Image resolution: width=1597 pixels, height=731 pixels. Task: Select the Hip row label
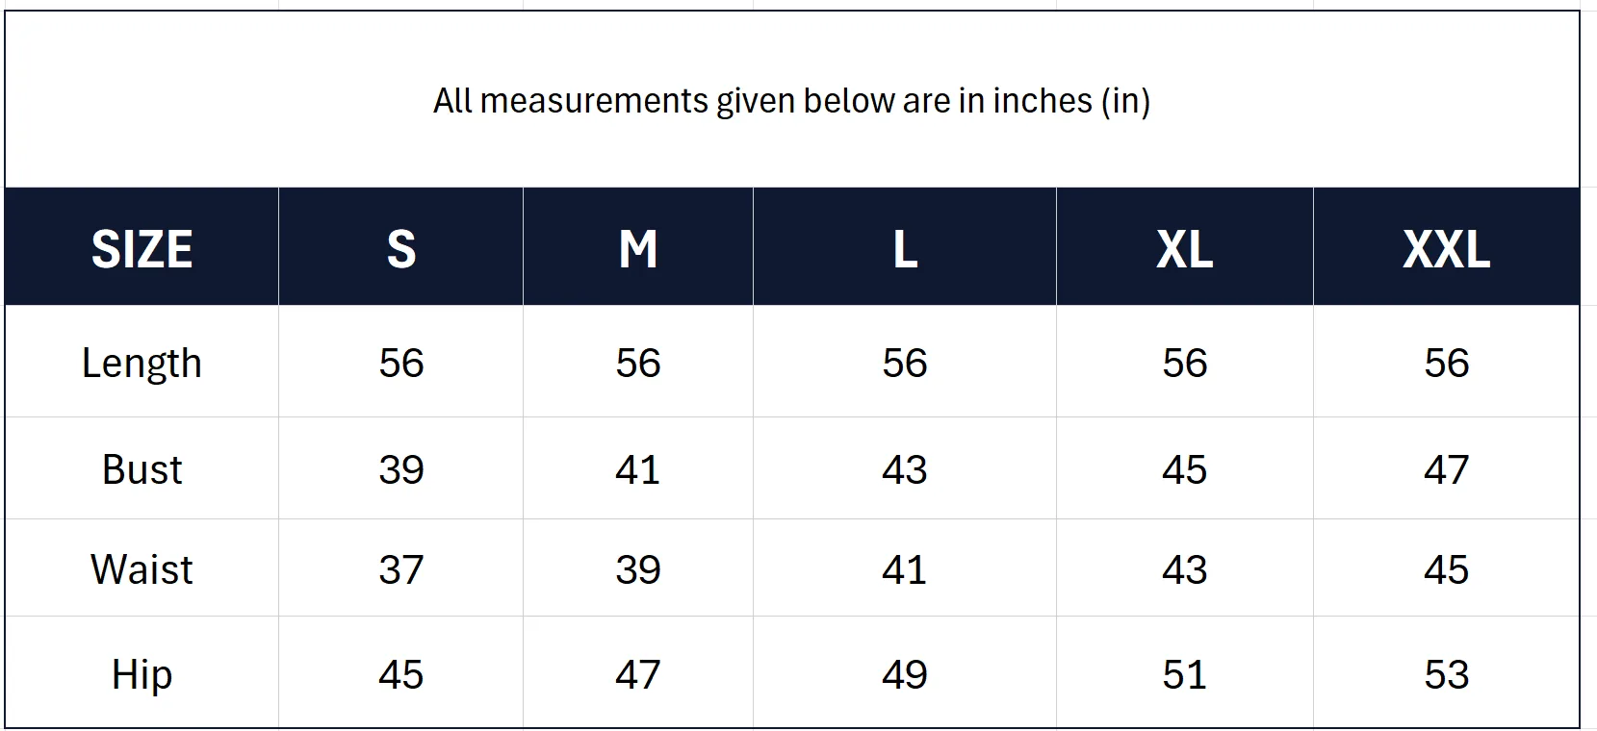point(142,675)
